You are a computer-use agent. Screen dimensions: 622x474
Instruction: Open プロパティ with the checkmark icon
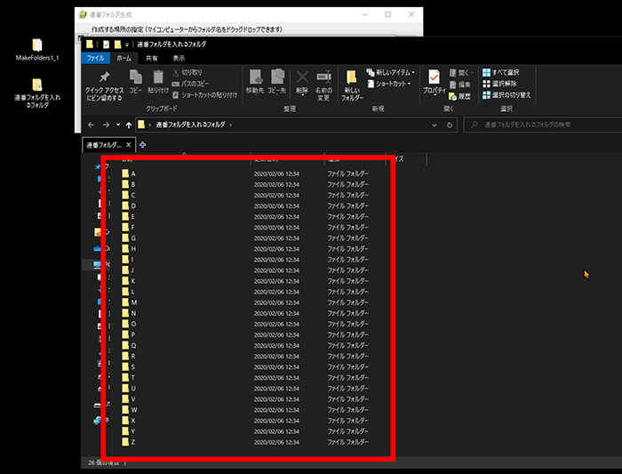tap(434, 79)
